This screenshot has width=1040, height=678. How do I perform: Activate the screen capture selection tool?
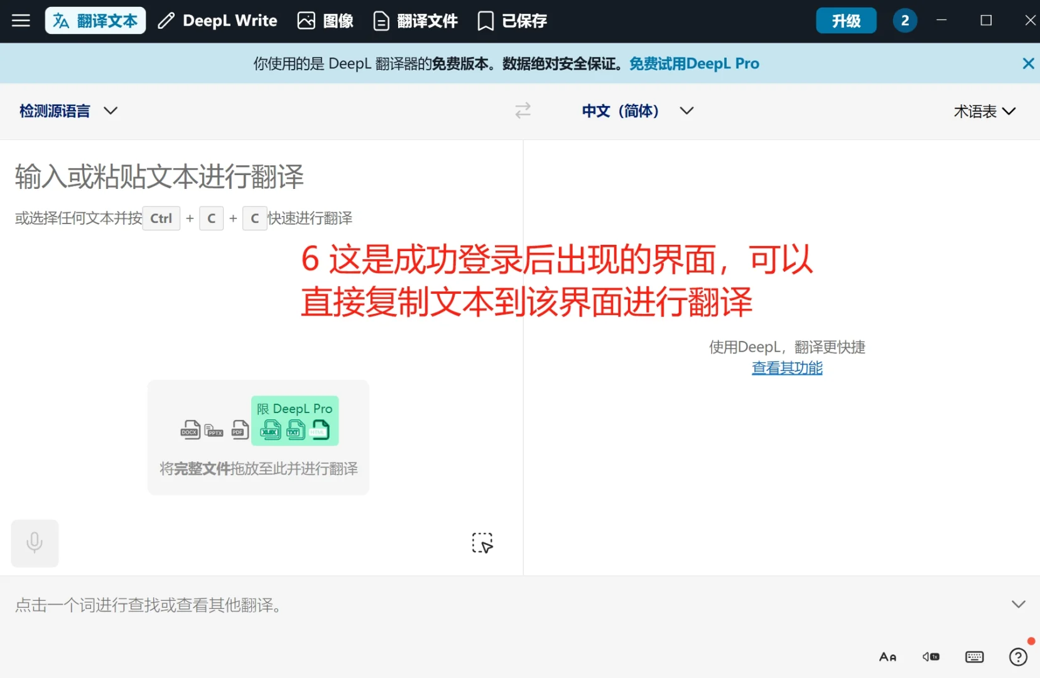coord(482,543)
